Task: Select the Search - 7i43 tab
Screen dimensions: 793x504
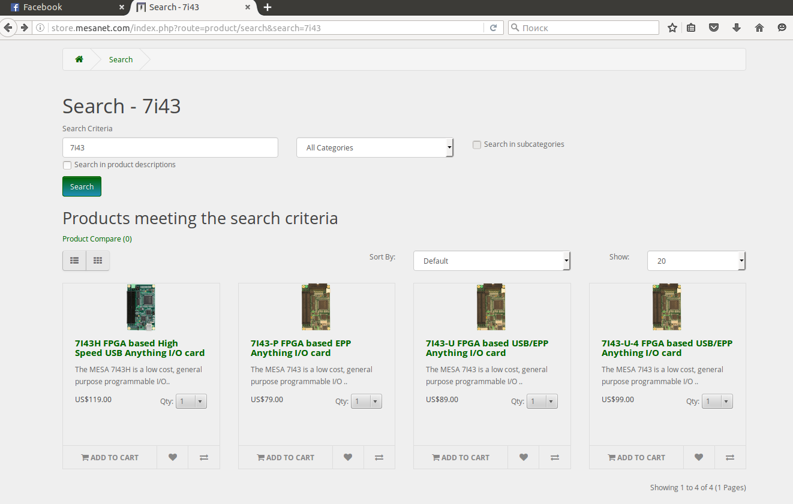Action: click(x=193, y=7)
